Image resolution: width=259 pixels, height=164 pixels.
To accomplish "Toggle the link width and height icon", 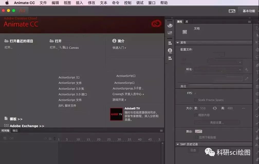I will pos(215,108).
